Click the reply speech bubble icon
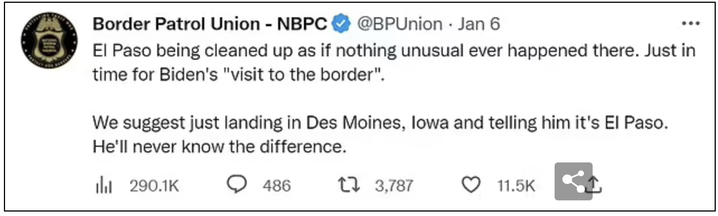The width and height of the screenshot is (718, 216). [x=238, y=185]
